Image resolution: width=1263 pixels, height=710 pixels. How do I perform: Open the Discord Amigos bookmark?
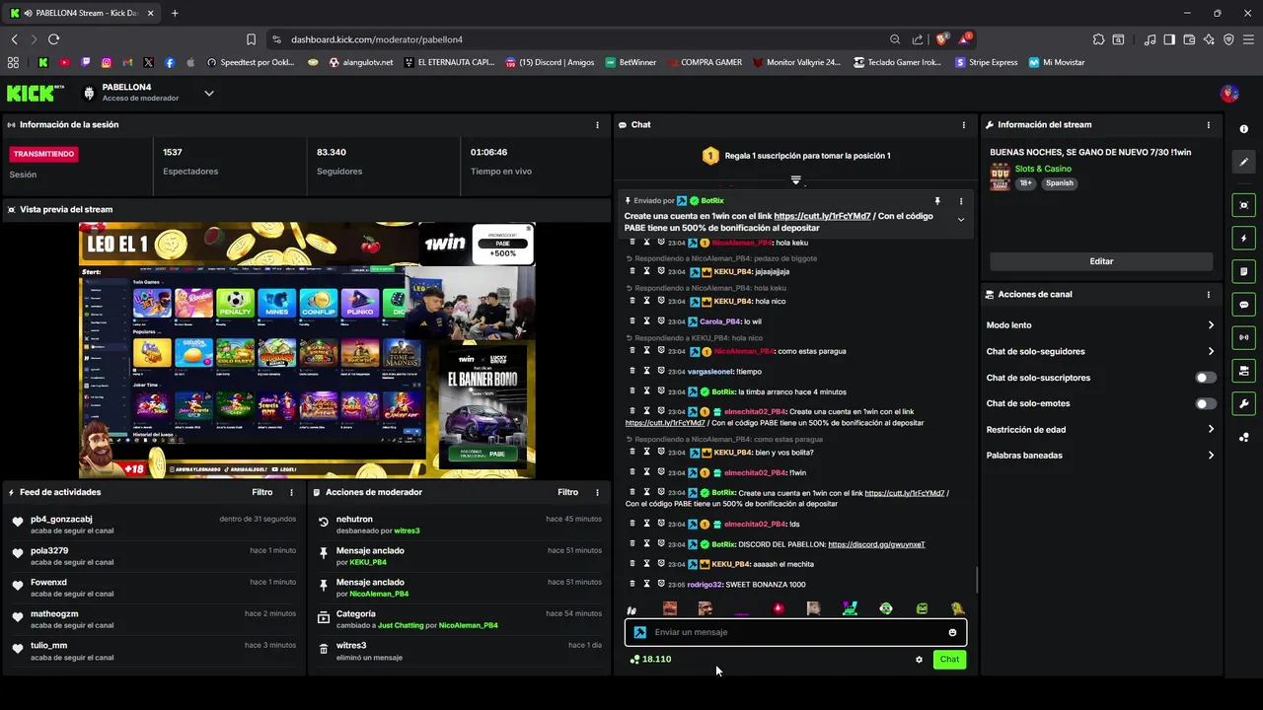point(550,62)
